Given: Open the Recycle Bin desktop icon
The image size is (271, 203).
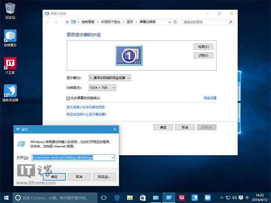Looking at the screenshot, I should point(10,11).
